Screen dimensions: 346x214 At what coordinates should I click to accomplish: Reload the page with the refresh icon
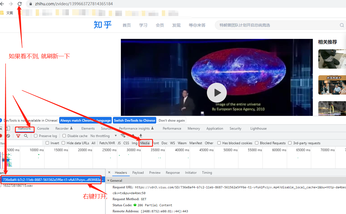(x=20, y=4)
